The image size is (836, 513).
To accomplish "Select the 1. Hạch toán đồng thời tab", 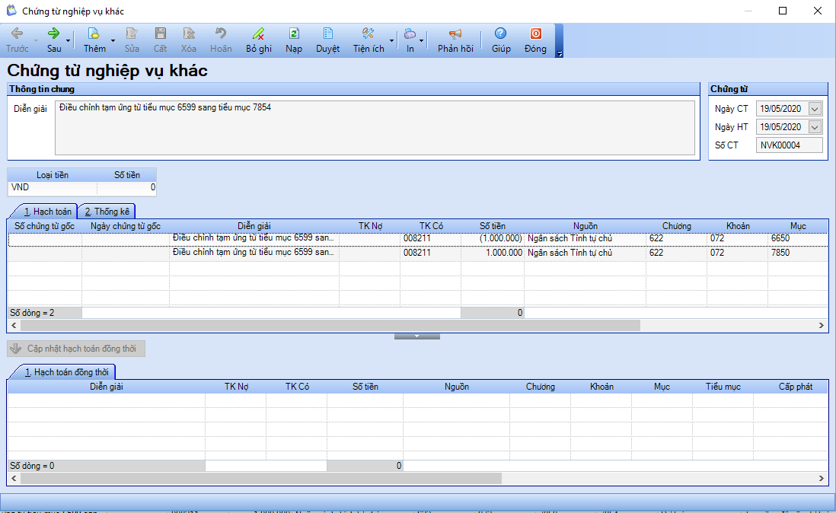I will pos(61,372).
